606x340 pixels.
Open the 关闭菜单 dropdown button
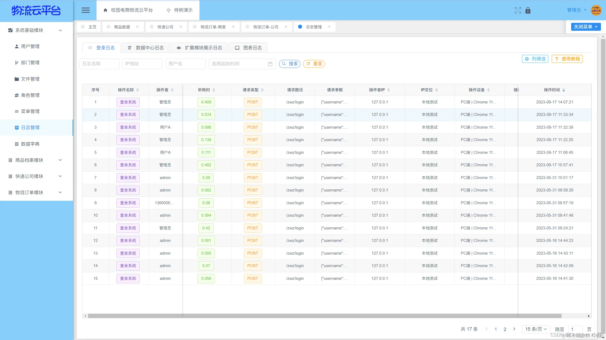pyautogui.click(x=586, y=27)
